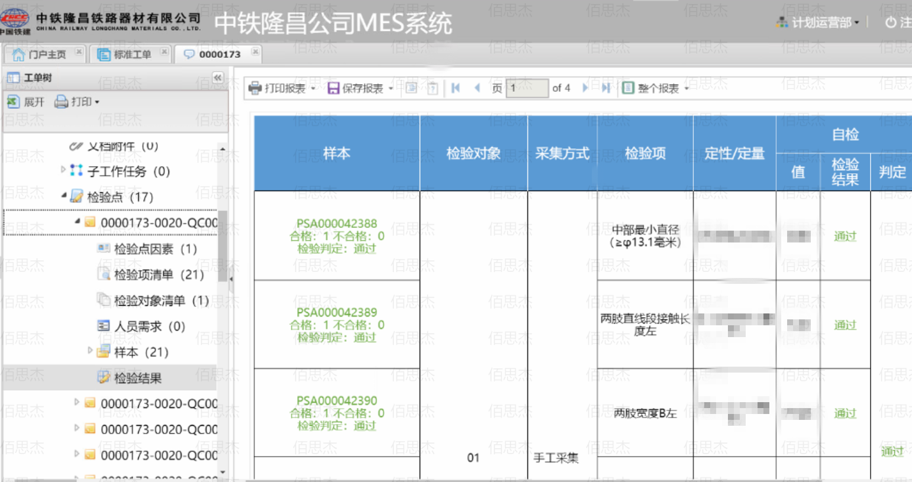Open the 打印报表 dropdown arrow

(313, 89)
